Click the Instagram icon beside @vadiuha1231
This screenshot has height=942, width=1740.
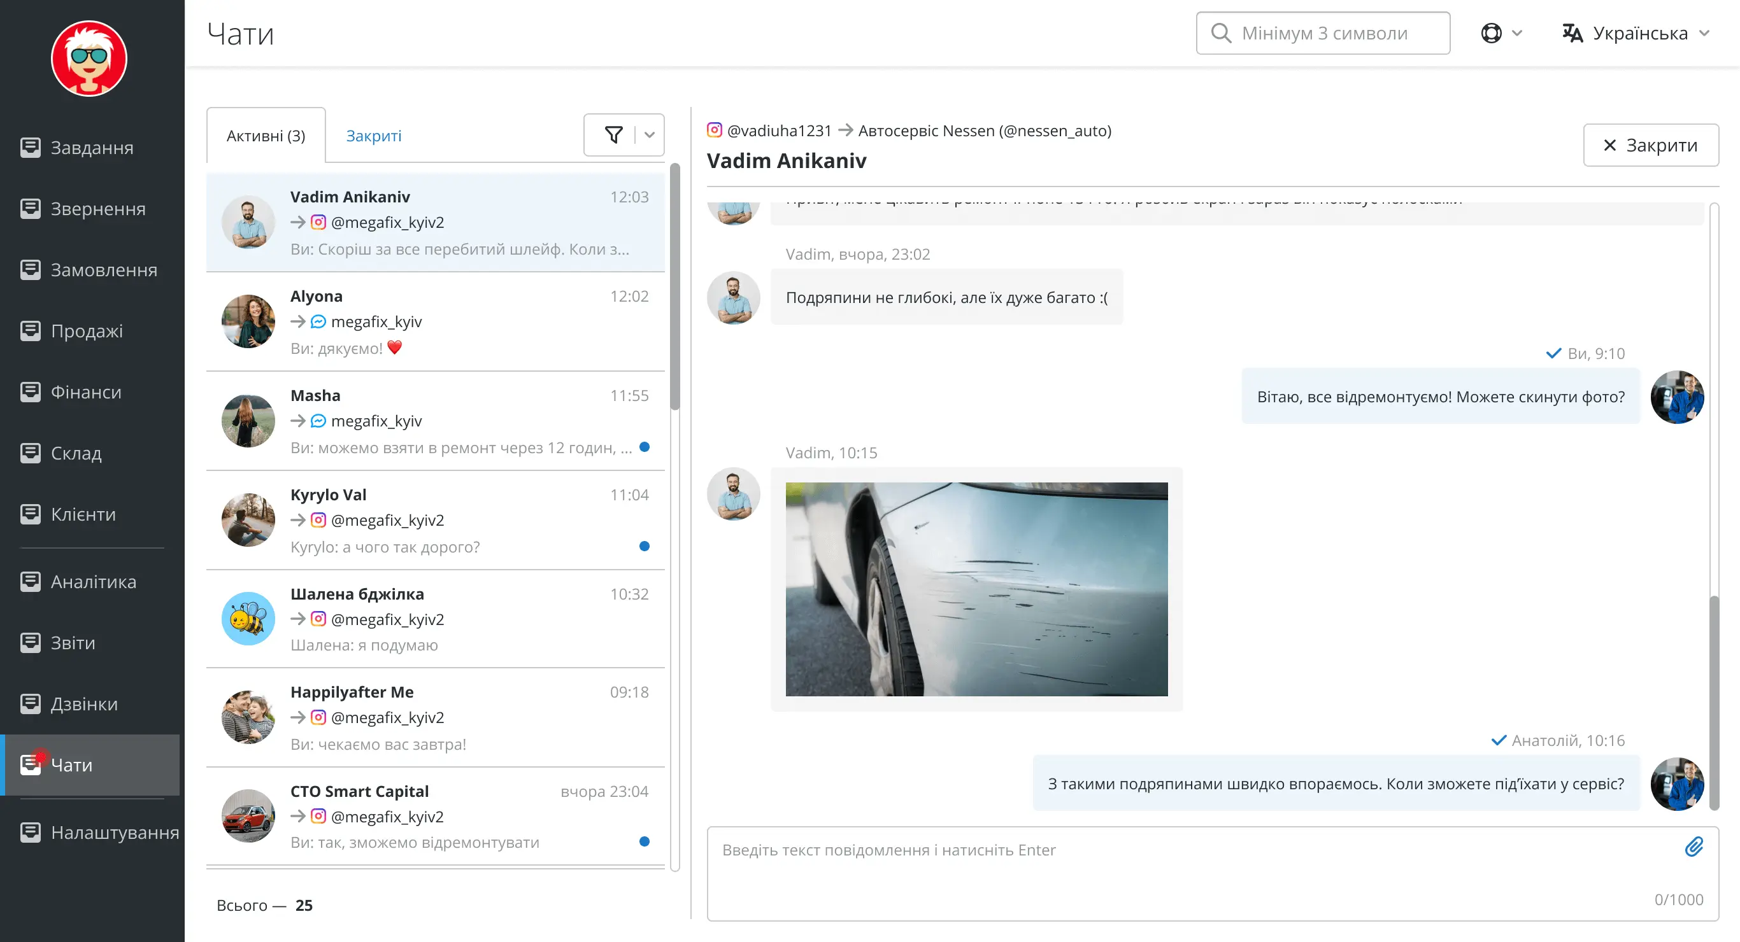tap(714, 130)
